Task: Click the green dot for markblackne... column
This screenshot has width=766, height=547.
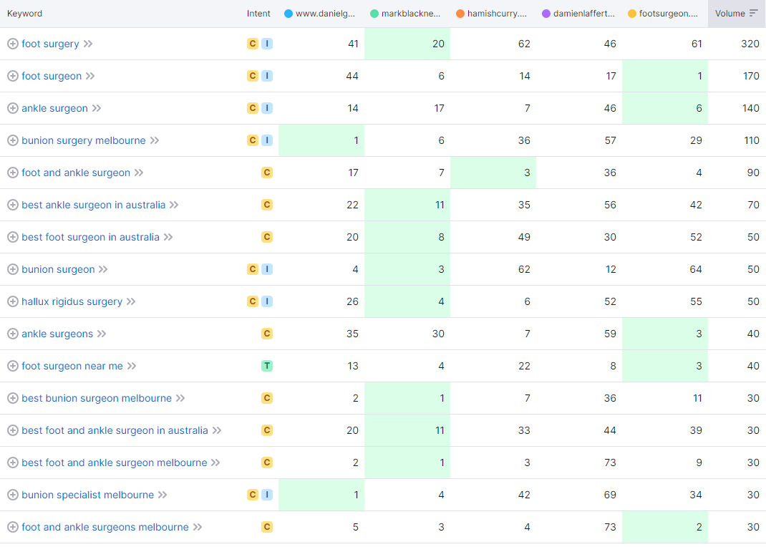Action: (x=374, y=14)
